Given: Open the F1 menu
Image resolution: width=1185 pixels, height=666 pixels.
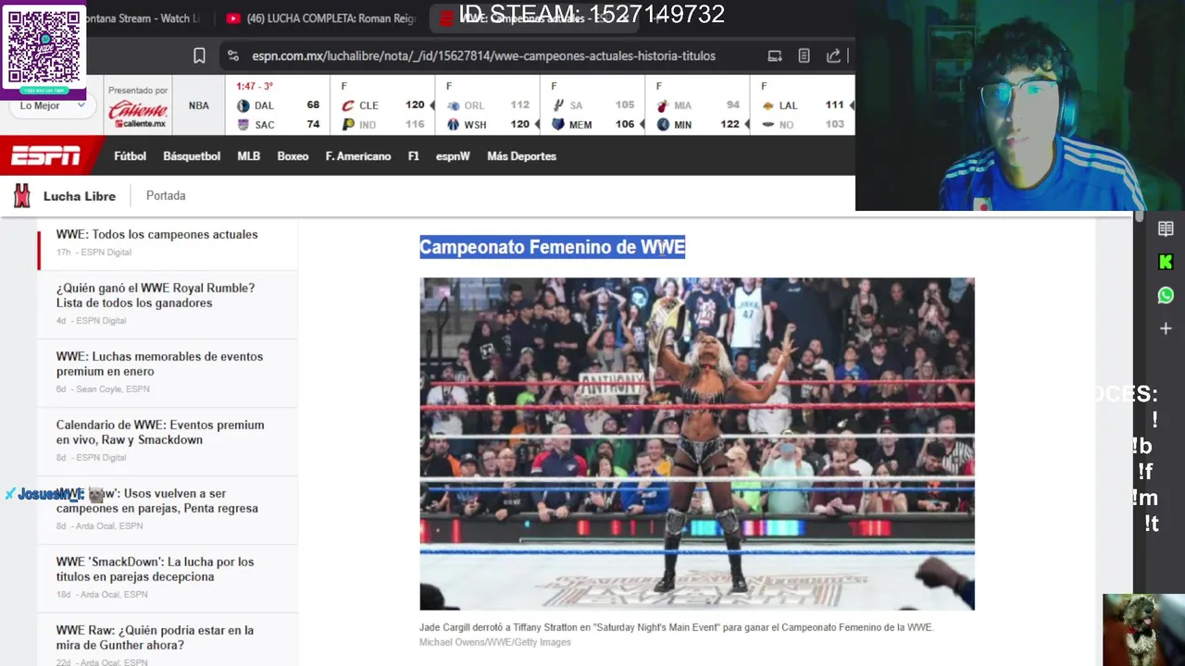Looking at the screenshot, I should click(414, 156).
